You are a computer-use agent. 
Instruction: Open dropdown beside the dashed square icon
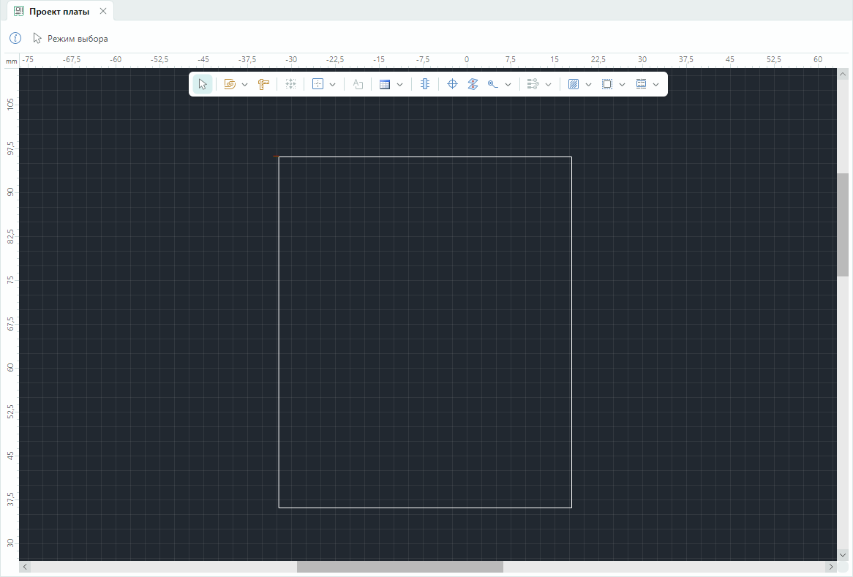(623, 84)
